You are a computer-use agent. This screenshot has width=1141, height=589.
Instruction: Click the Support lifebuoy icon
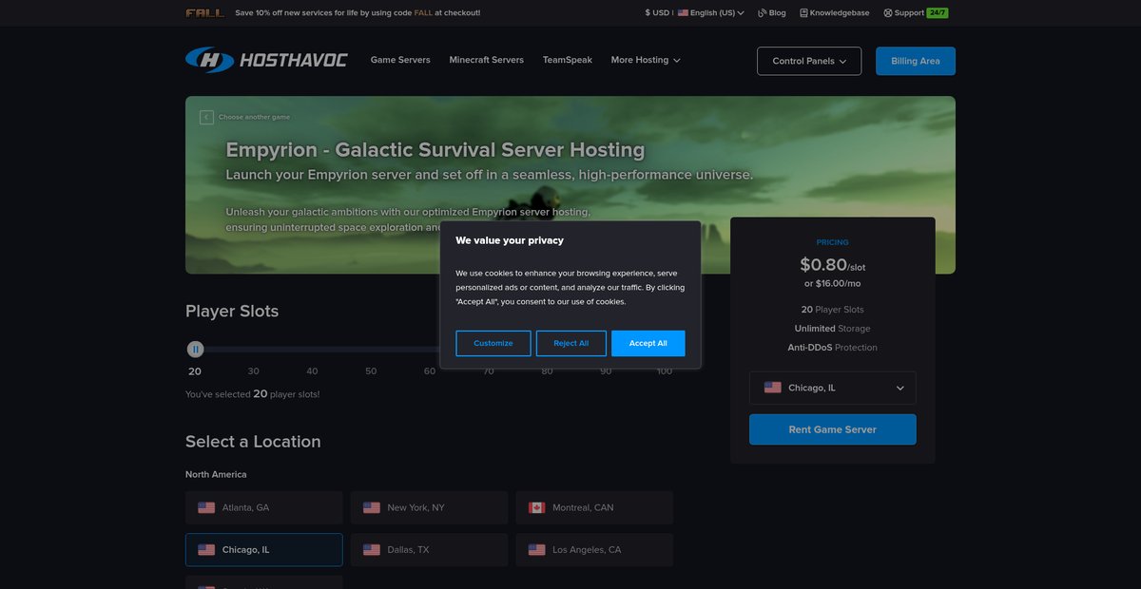click(x=888, y=13)
